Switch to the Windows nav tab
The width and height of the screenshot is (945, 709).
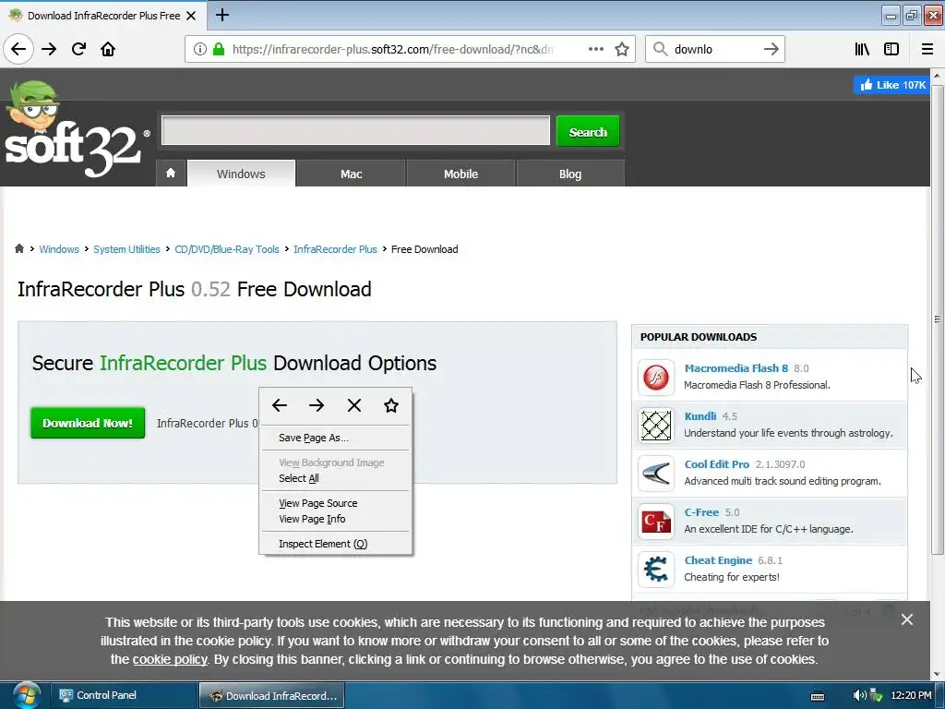click(241, 174)
